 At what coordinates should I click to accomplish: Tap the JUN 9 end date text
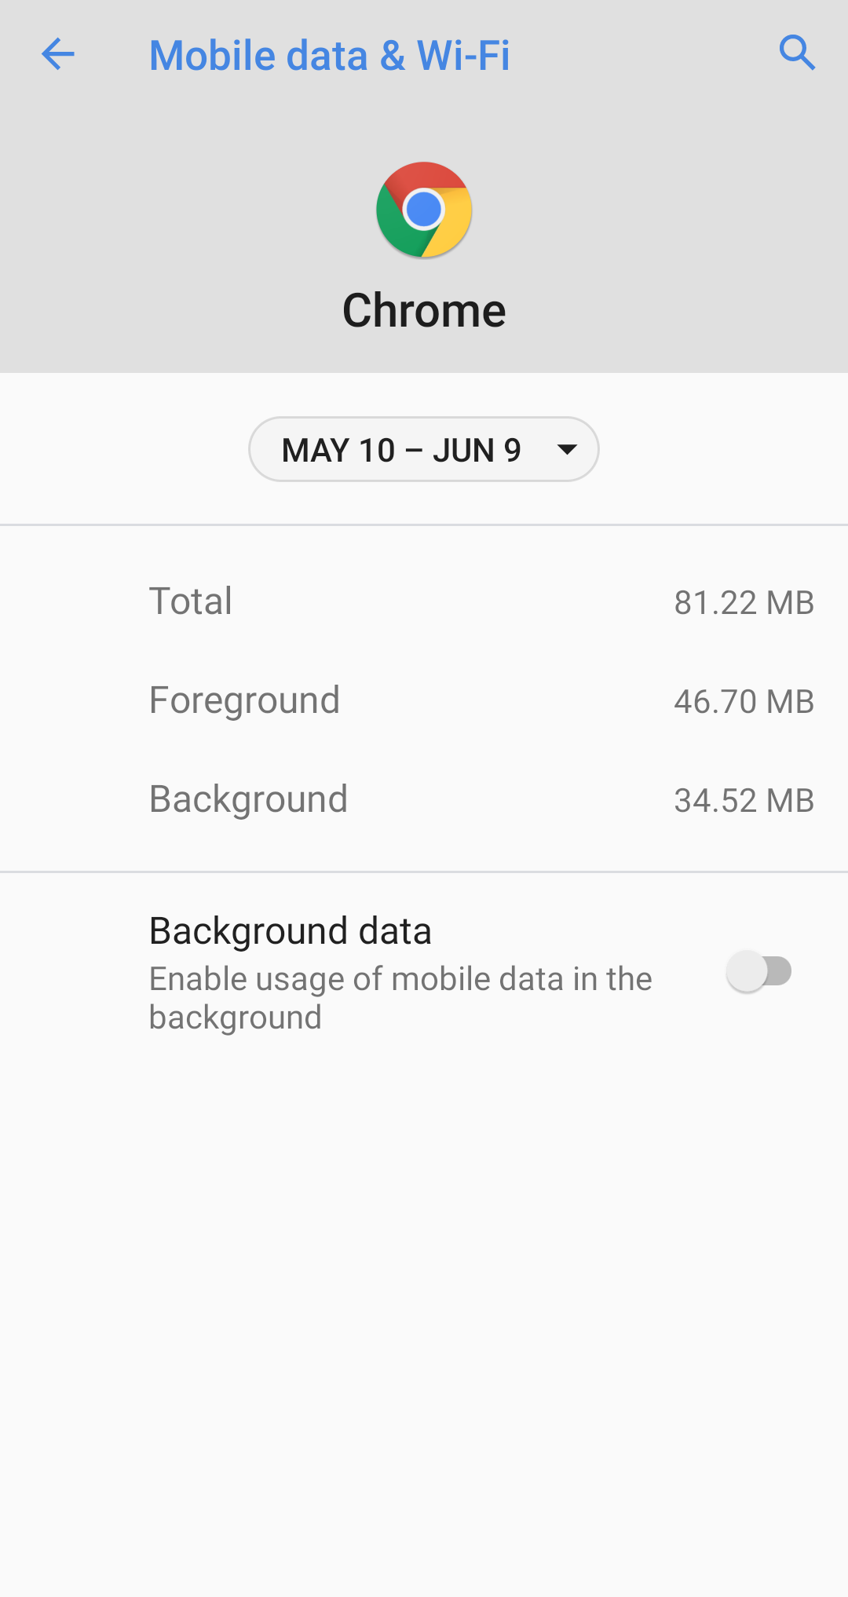(x=477, y=451)
